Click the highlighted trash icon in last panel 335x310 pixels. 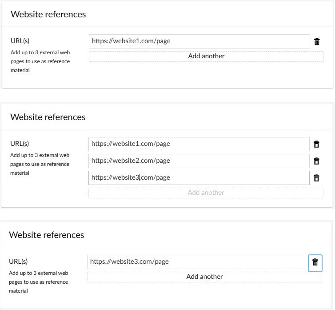pyautogui.click(x=315, y=263)
